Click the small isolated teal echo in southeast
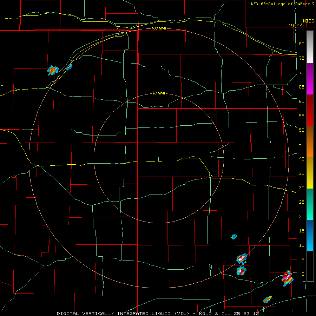 coord(234,237)
